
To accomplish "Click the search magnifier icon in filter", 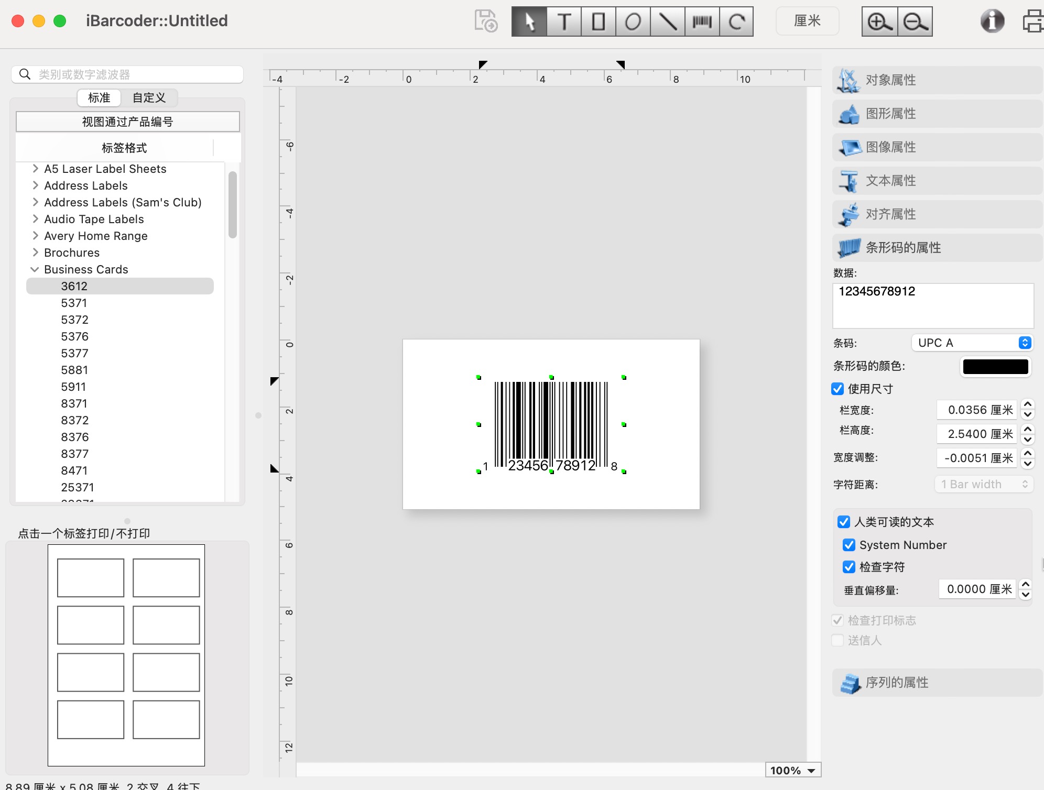I will (x=25, y=74).
